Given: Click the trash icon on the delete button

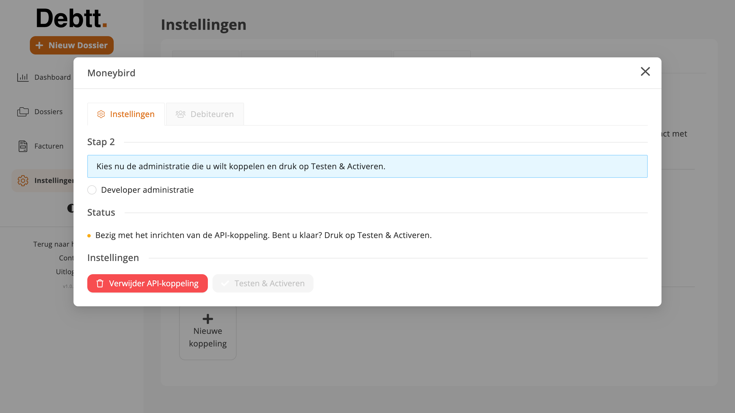Looking at the screenshot, I should pyautogui.click(x=100, y=283).
